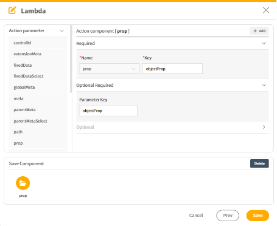Click the orange Save button
This screenshot has width=277, height=226.
(x=258, y=216)
